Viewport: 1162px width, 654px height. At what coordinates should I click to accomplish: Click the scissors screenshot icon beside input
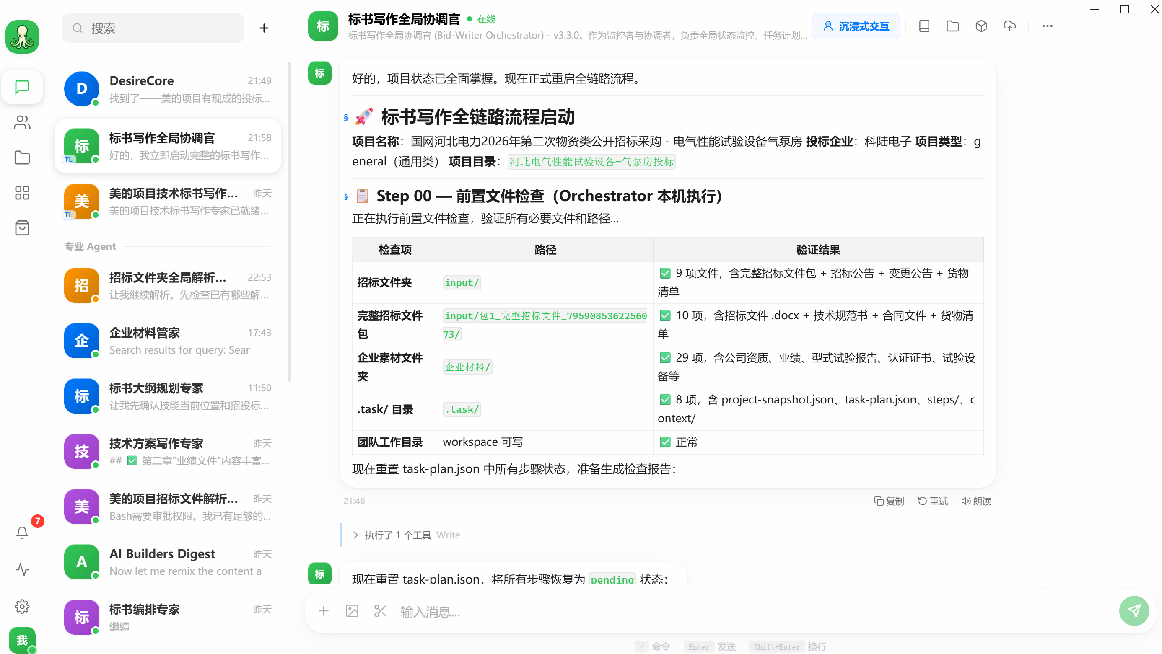(379, 611)
